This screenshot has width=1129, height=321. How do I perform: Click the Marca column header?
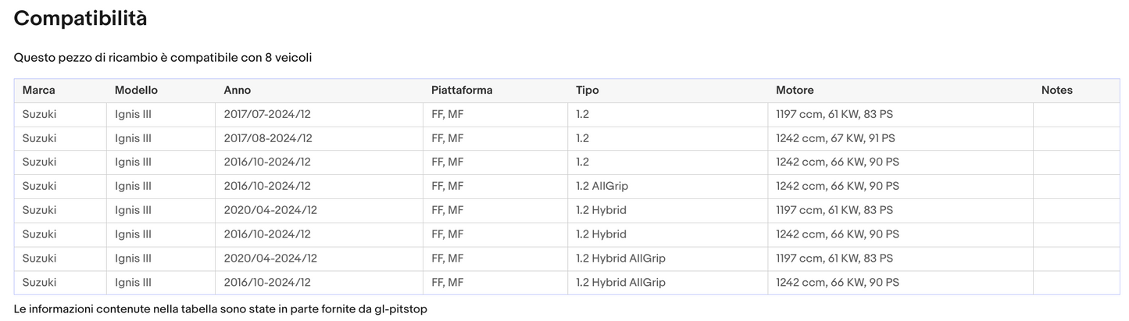[39, 91]
